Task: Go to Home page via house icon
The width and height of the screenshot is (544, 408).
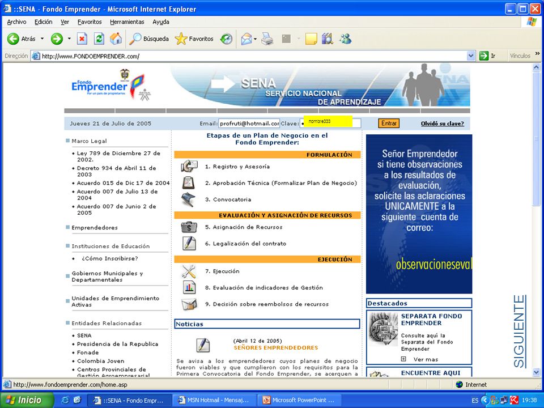Action: point(116,39)
